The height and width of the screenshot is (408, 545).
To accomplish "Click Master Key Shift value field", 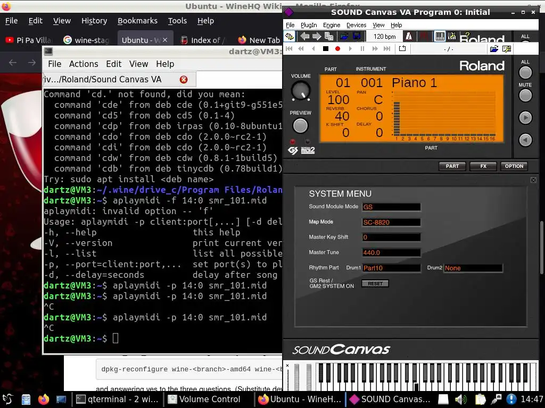I will click(x=391, y=237).
